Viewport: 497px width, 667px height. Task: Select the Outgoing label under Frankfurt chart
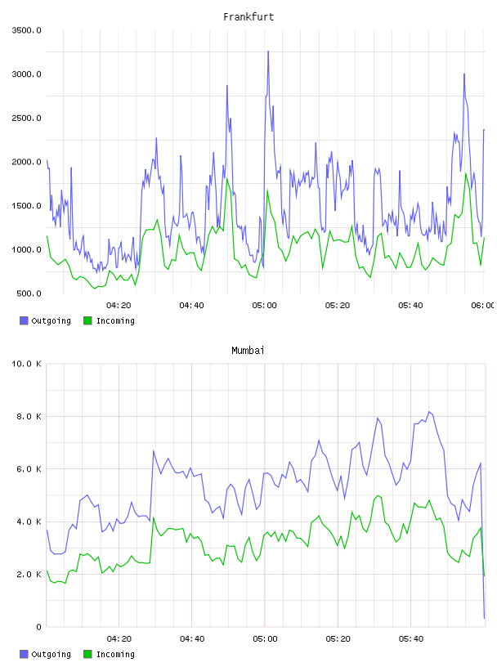51,321
